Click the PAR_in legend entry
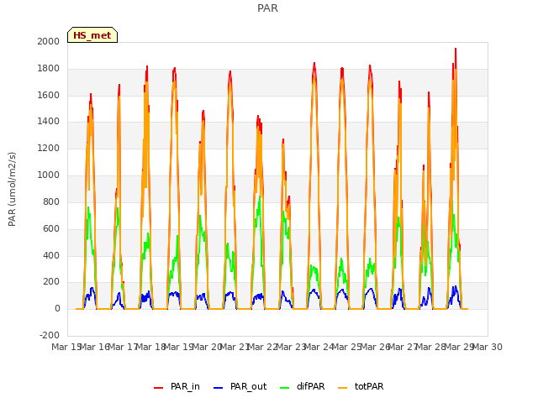The height and width of the screenshot is (403, 538). 177,386
